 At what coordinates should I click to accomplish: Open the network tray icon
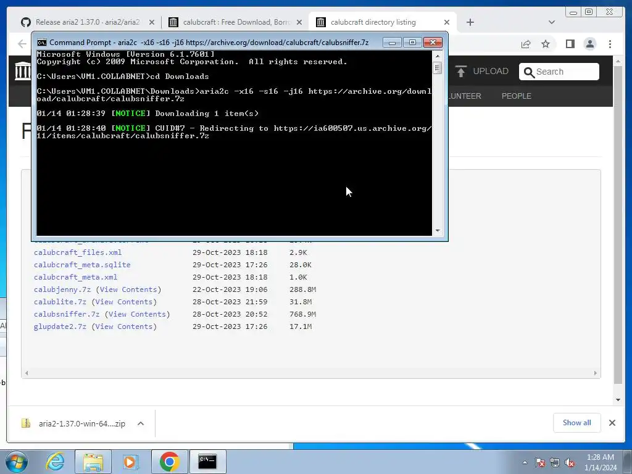555,462
